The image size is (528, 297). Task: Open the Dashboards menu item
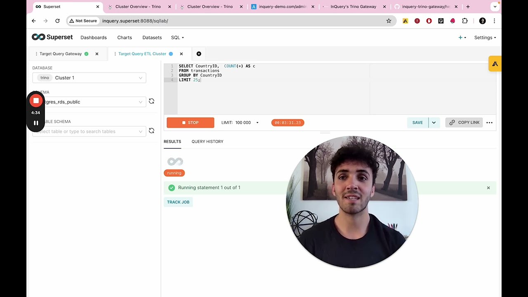click(94, 38)
